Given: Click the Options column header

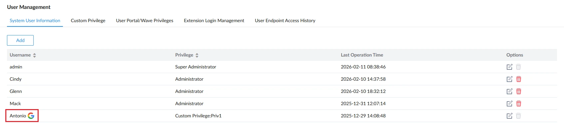Looking at the screenshot, I should (x=515, y=55).
